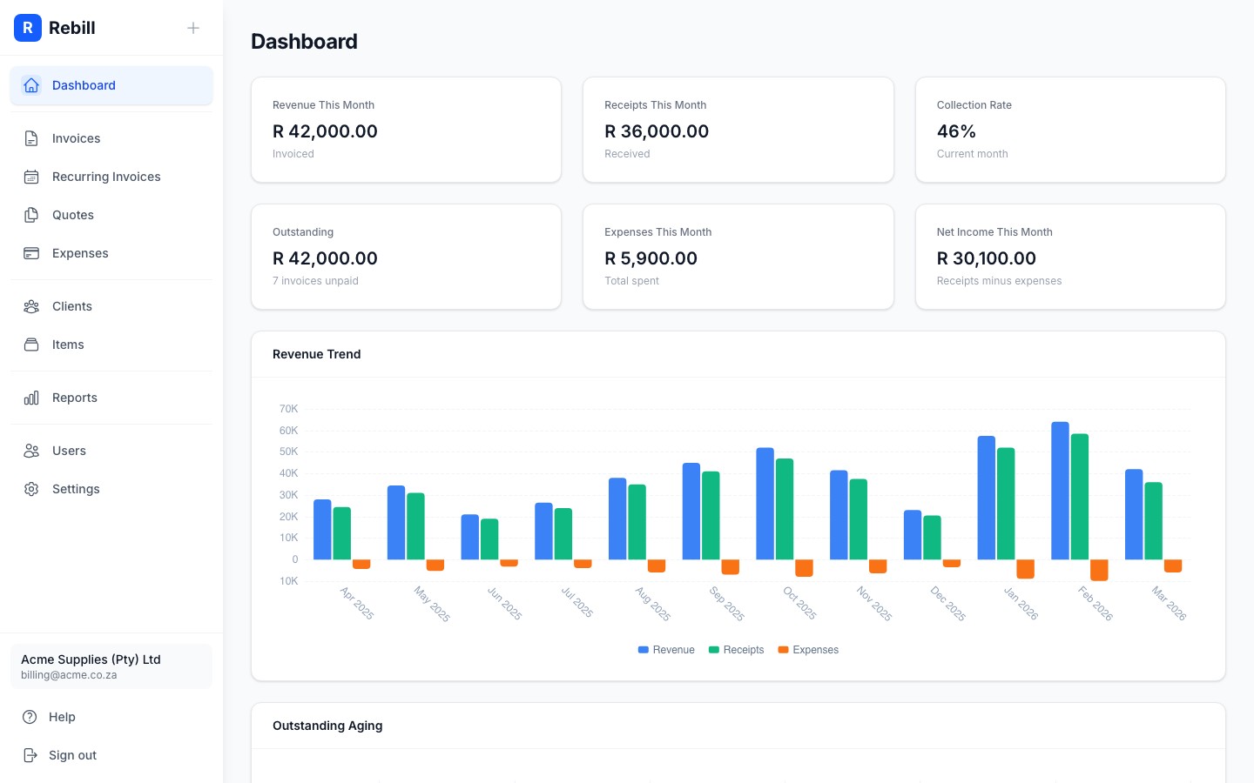Click Sign out

[72, 755]
